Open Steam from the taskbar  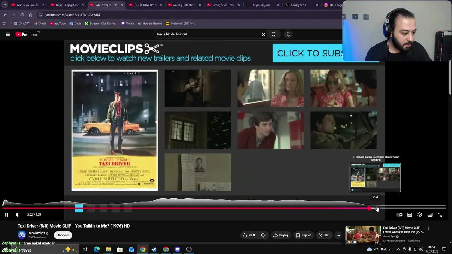154,249
